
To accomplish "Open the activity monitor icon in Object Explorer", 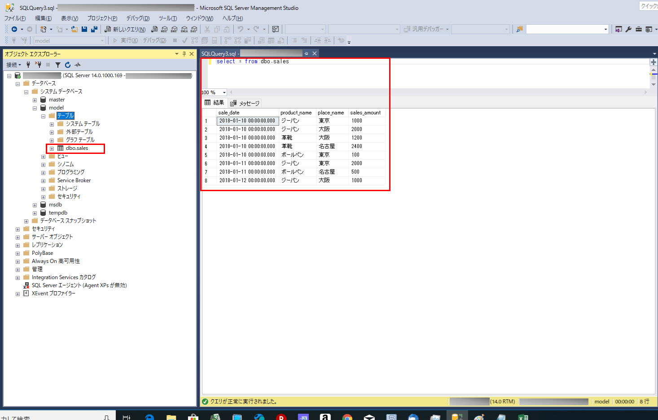I will point(78,65).
